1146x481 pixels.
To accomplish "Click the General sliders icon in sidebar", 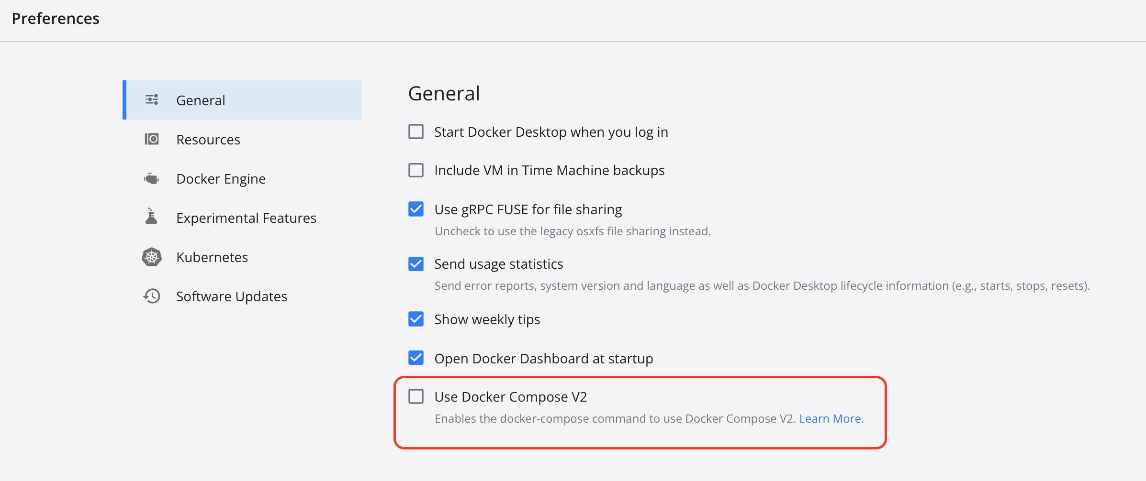I will (x=152, y=99).
